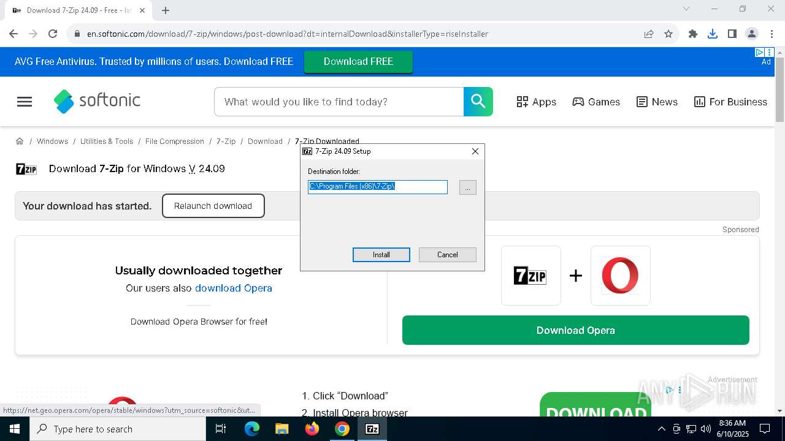Close the Download 7-Zip browser tab
The image size is (785, 441).
pos(144,10)
